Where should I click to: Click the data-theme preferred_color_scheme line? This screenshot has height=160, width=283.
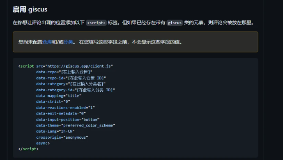coord(76,126)
